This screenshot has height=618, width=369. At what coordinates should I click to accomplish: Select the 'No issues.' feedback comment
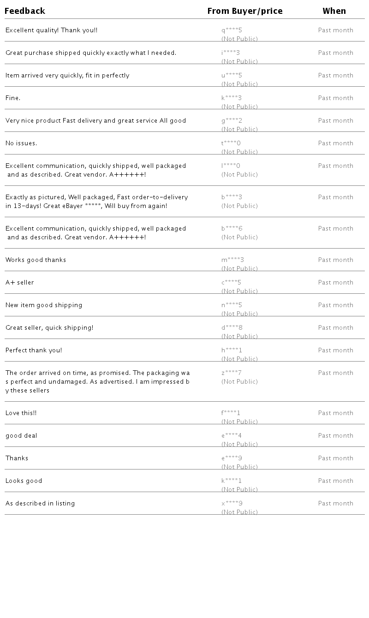[21, 143]
